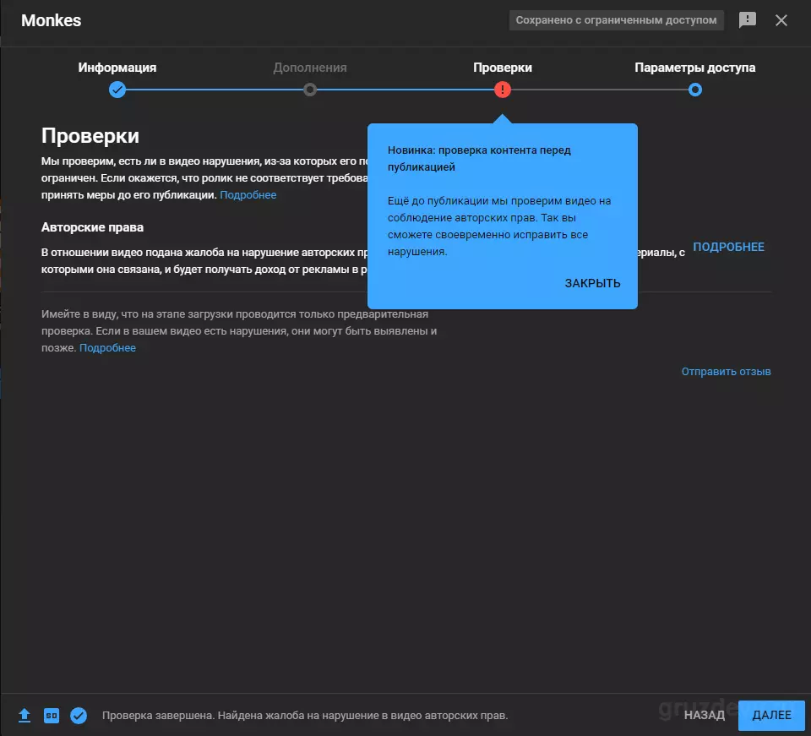Click the send feedback icon in header

pos(747,20)
